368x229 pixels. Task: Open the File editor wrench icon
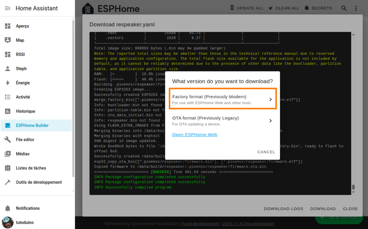[8, 140]
